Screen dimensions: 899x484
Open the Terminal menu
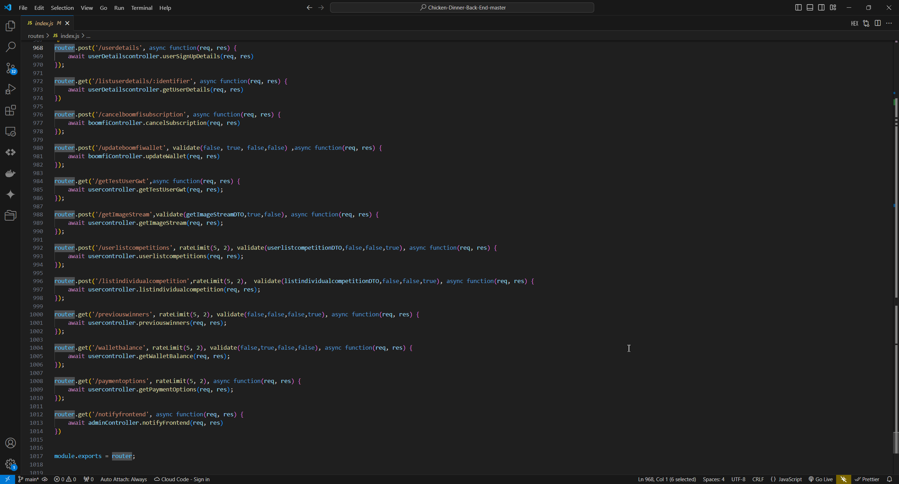pyautogui.click(x=142, y=8)
